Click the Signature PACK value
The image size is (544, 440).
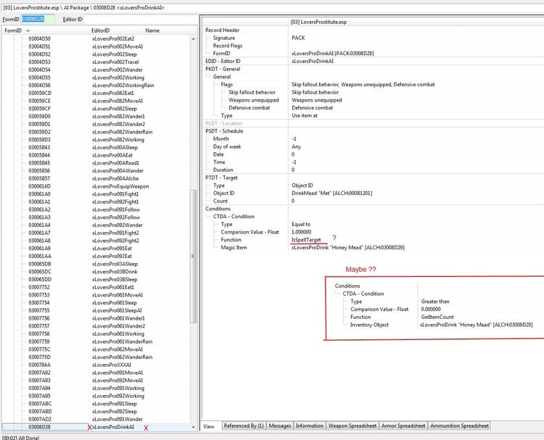tap(298, 38)
